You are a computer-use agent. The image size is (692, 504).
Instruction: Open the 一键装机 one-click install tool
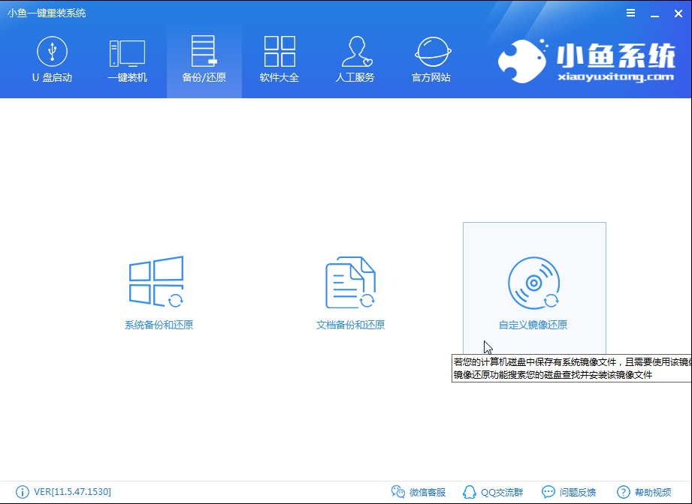tap(126, 58)
